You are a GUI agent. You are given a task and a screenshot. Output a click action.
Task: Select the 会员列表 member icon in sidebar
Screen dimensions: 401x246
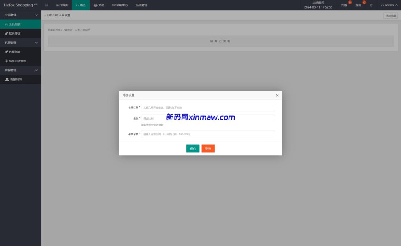[6, 24]
